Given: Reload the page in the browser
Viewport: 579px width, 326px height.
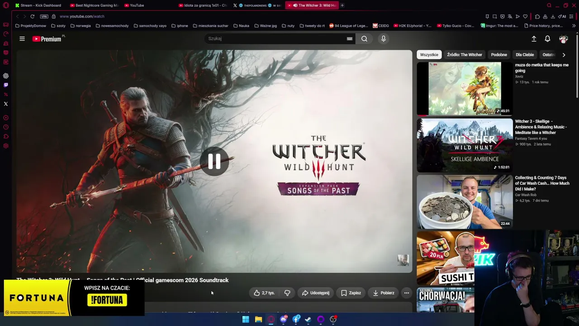Looking at the screenshot, I should pos(33,16).
